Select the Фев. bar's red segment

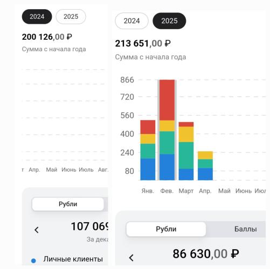coord(167,100)
